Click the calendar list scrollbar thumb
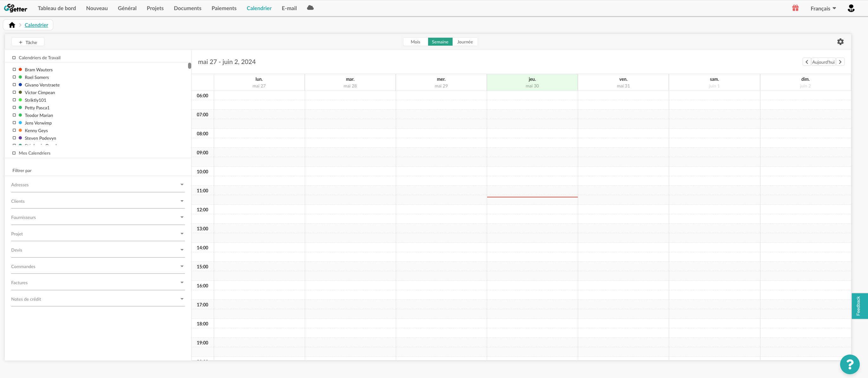This screenshot has width=868, height=378. click(x=190, y=66)
